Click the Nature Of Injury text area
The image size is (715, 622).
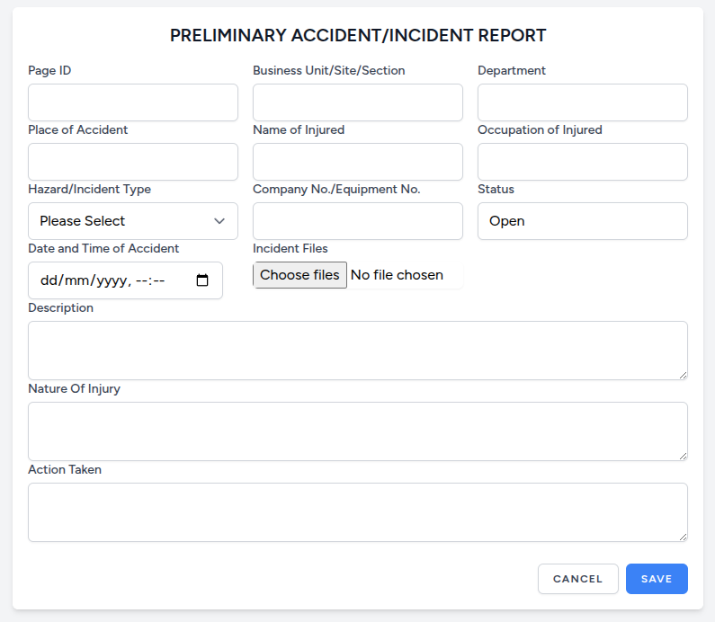coord(358,431)
